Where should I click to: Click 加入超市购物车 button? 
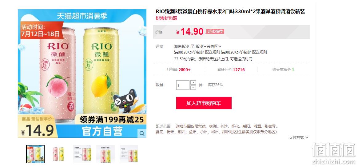[x=204, y=103]
